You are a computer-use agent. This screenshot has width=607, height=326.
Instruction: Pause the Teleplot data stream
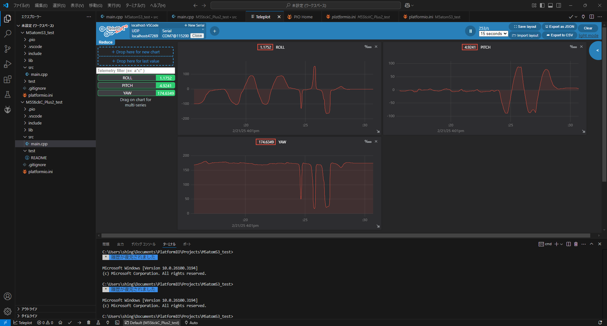(x=470, y=31)
